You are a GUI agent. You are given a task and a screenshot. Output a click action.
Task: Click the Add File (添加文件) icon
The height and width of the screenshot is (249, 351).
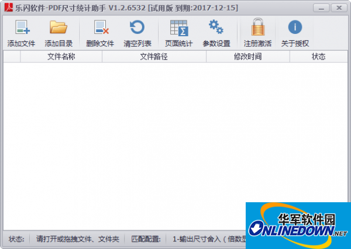point(22,27)
